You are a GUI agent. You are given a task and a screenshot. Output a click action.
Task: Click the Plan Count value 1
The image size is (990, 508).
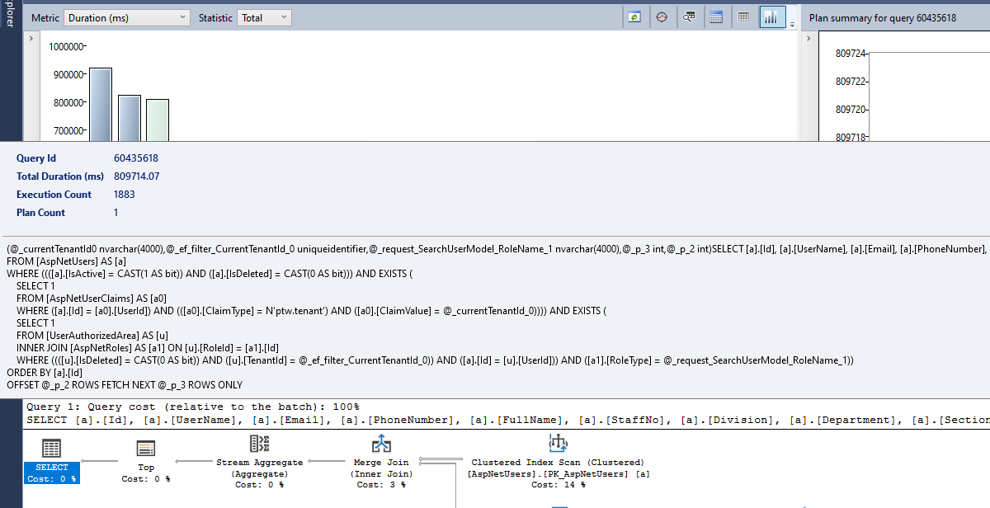pyautogui.click(x=116, y=213)
